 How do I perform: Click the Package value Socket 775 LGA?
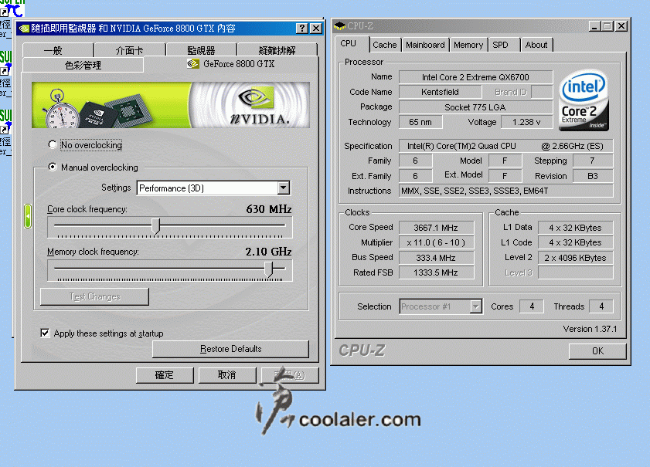pyautogui.click(x=475, y=107)
